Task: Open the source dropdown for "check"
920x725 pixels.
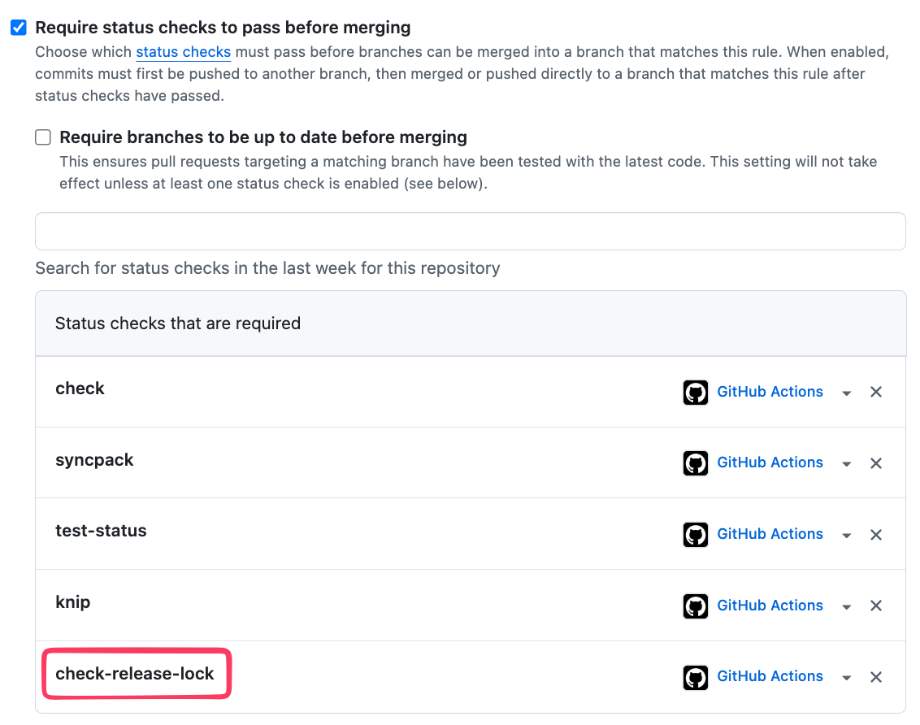Action: [846, 392]
